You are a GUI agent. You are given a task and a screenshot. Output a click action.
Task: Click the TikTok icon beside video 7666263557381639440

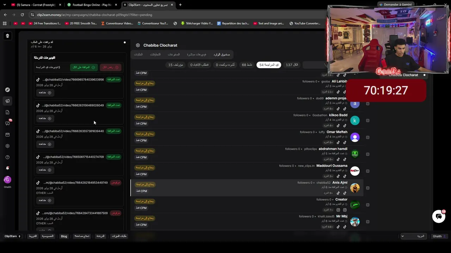pyautogui.click(x=38, y=131)
